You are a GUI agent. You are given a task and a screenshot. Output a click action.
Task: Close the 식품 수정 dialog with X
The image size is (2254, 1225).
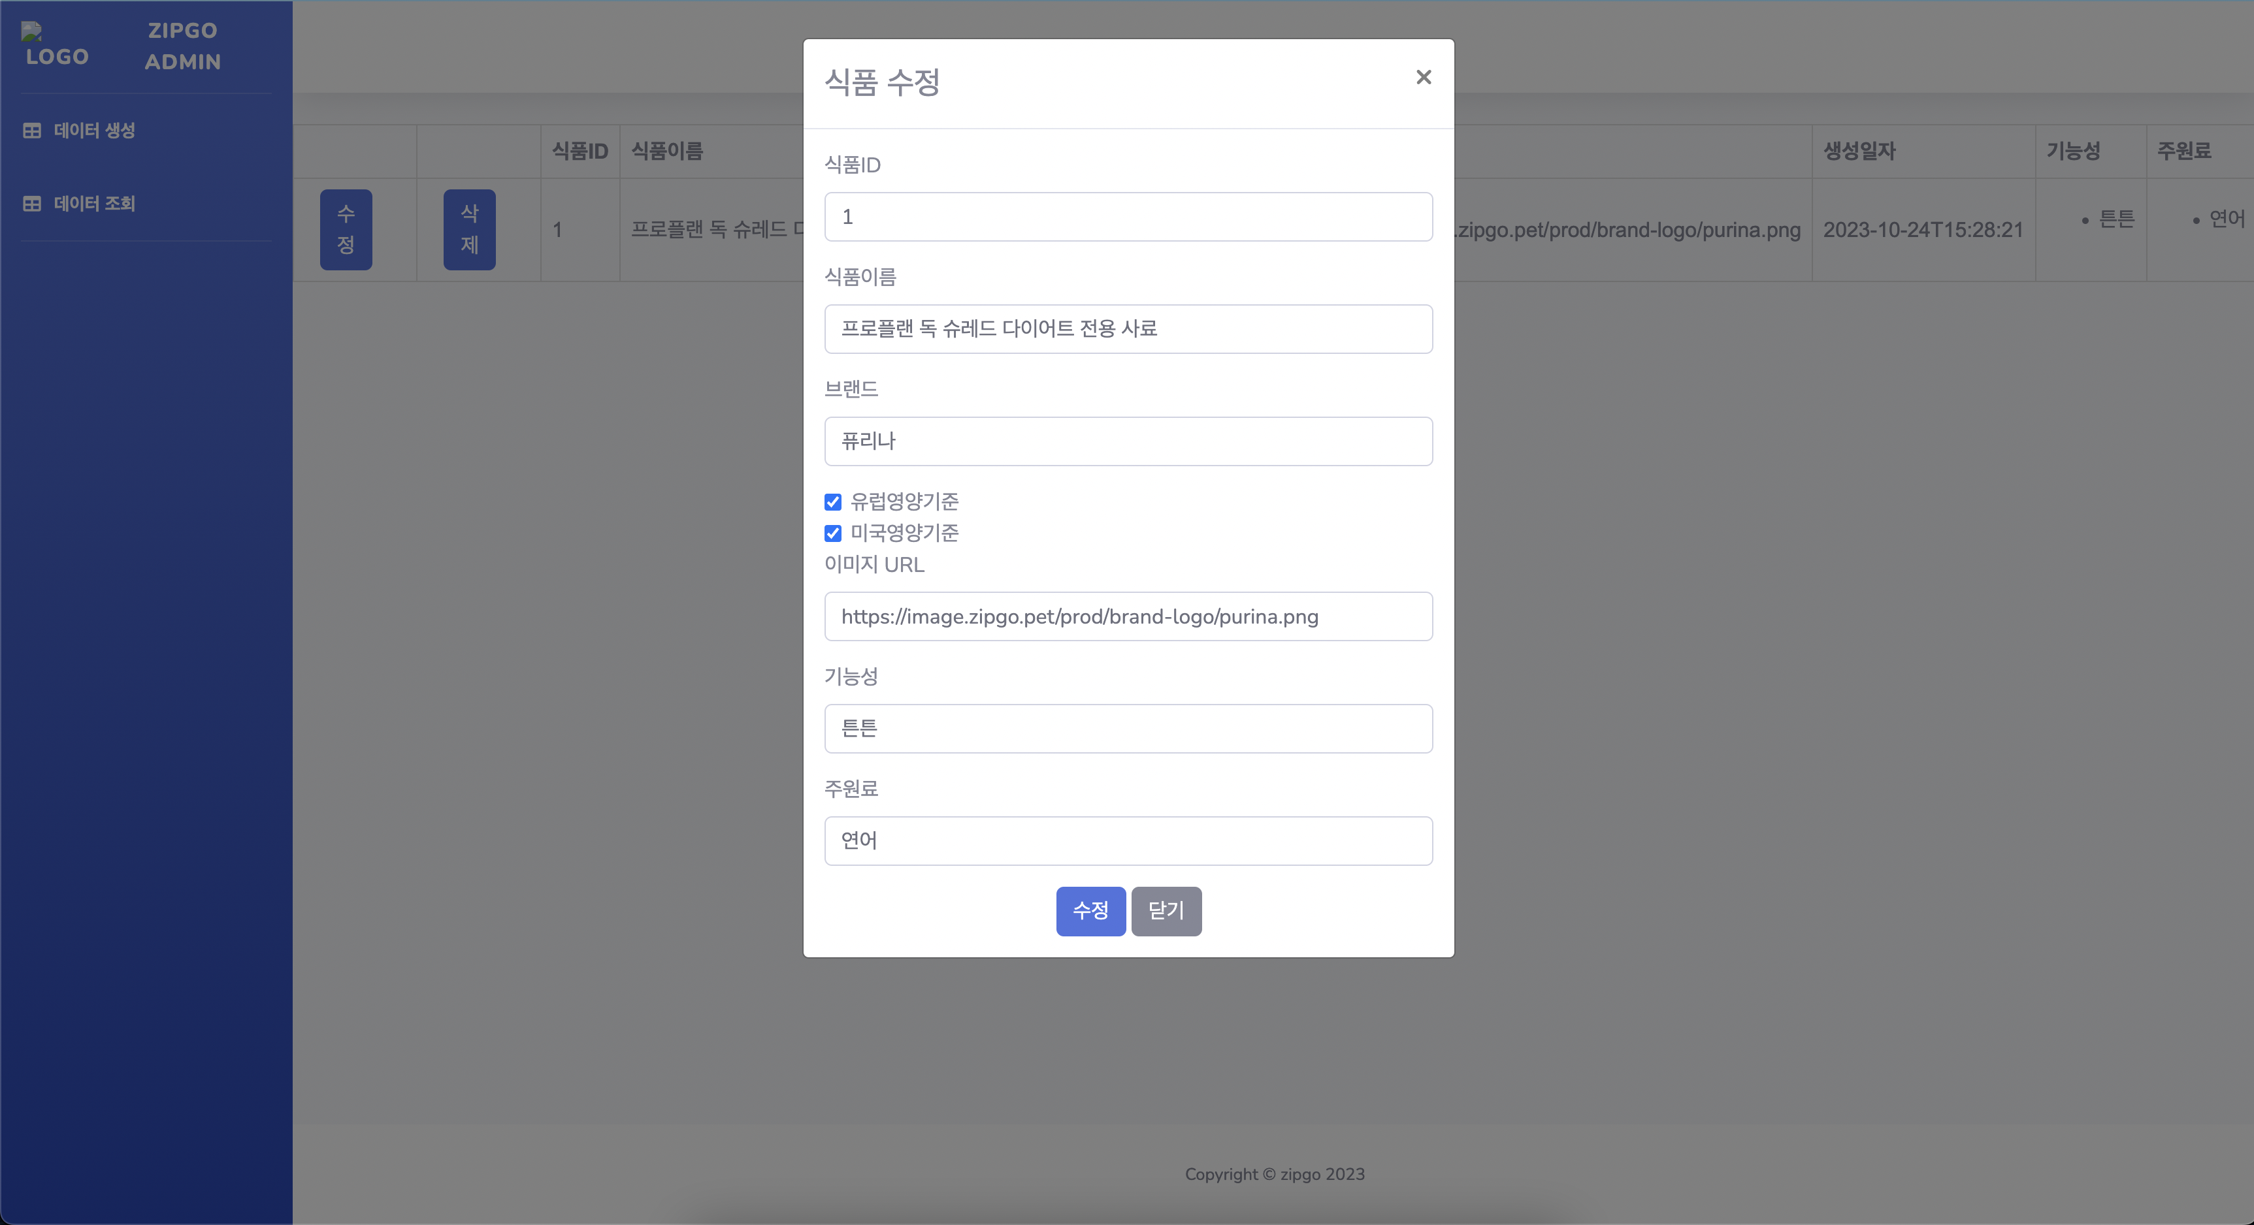[x=1423, y=78]
